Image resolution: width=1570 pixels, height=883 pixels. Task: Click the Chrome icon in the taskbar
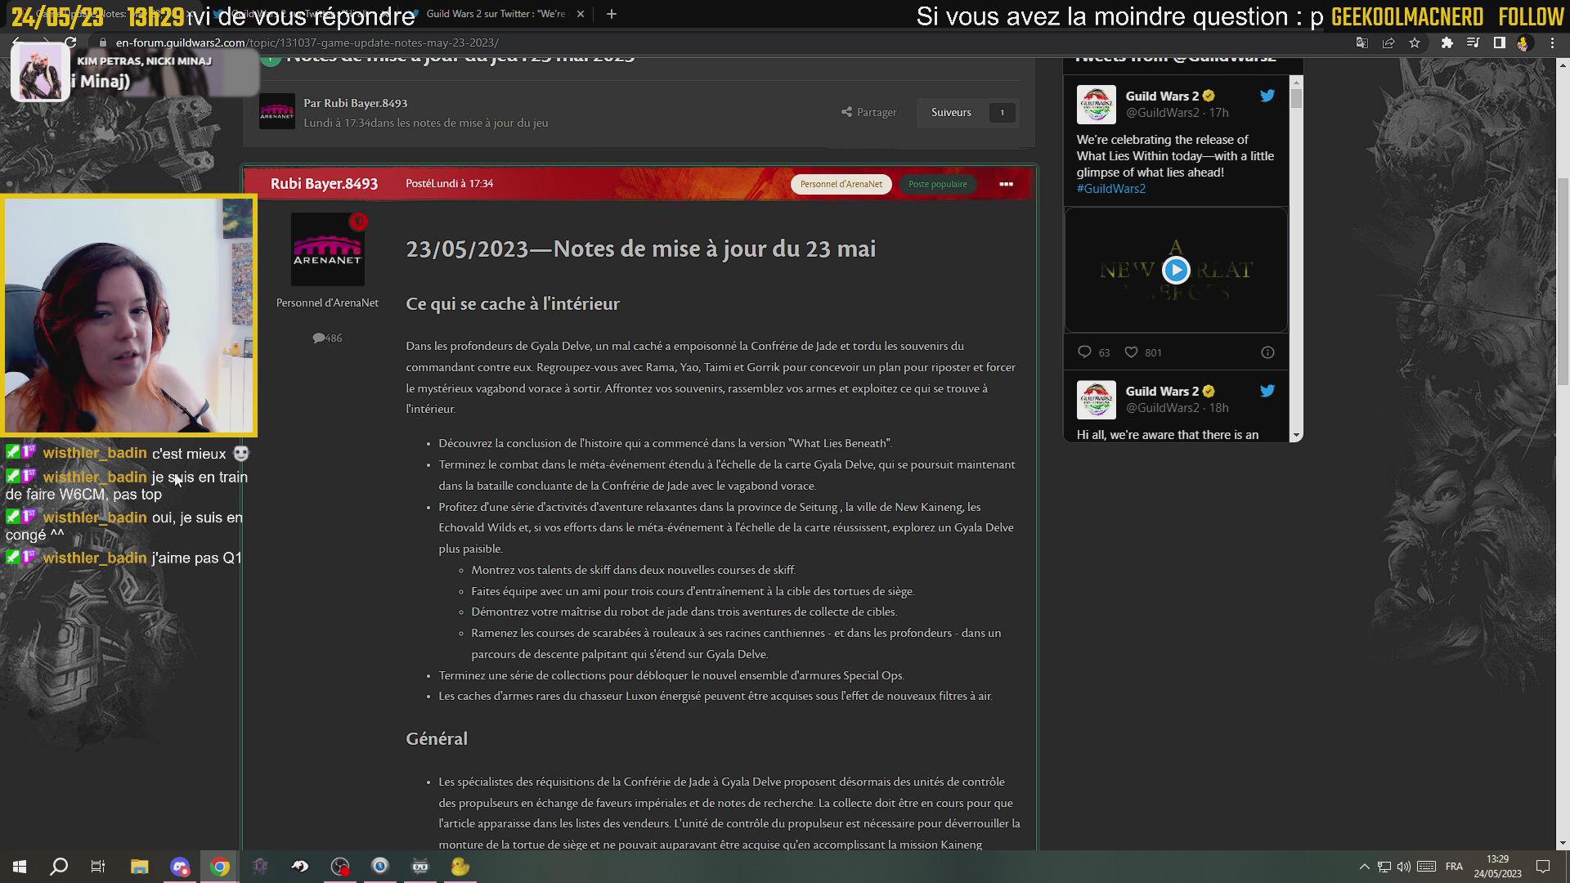[220, 867]
